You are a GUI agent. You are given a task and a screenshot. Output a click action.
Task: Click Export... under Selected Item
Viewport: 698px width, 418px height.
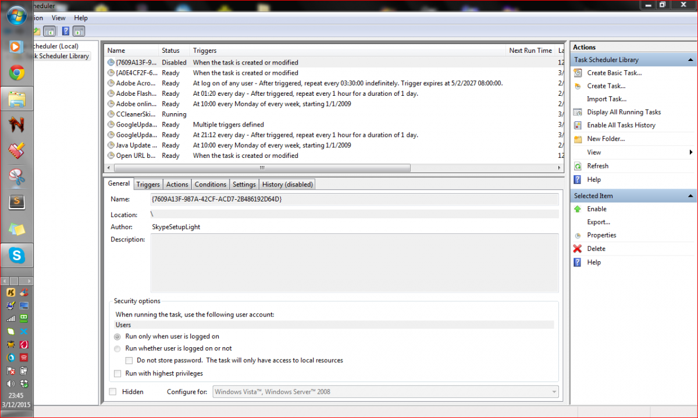599,222
